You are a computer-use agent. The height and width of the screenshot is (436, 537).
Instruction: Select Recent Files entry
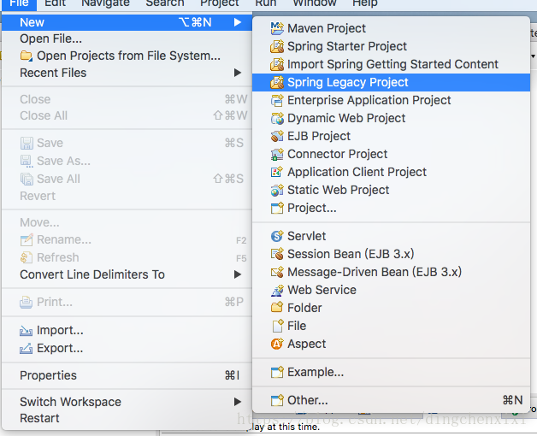(x=127, y=73)
